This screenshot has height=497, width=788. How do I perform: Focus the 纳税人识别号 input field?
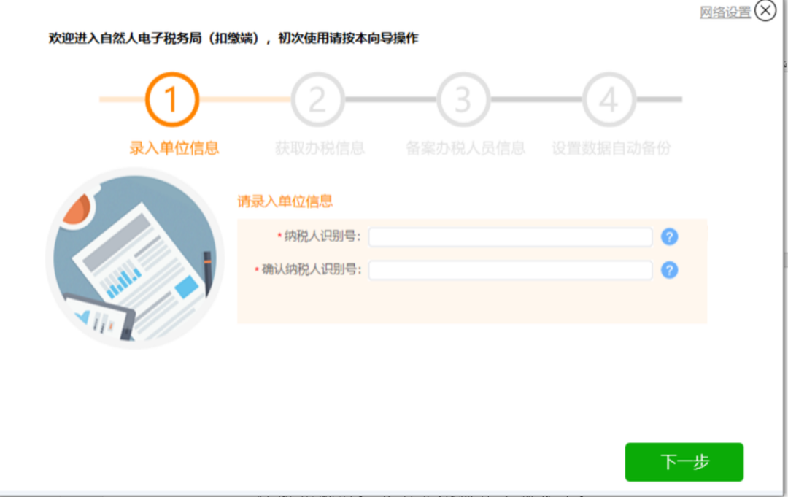click(510, 236)
